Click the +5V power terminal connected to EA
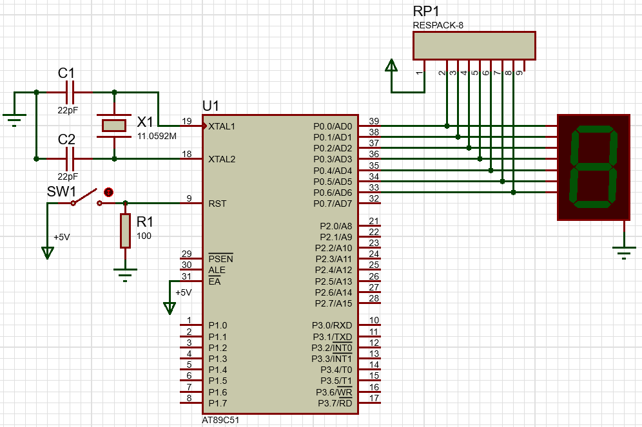The height and width of the screenshot is (427, 642). [x=170, y=308]
